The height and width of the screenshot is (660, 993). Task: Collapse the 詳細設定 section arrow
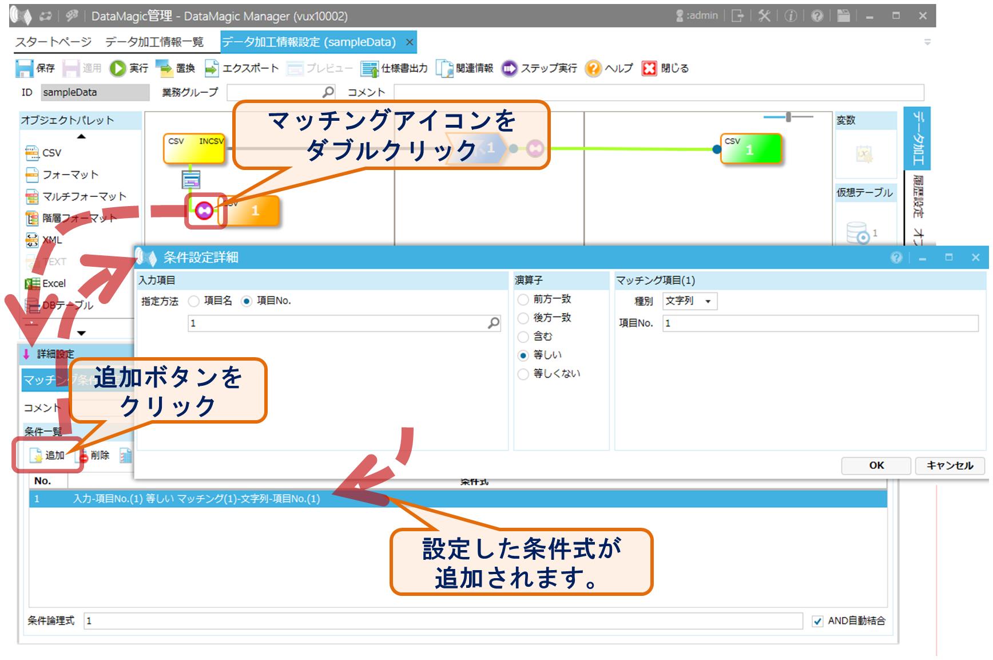pyautogui.click(x=26, y=354)
